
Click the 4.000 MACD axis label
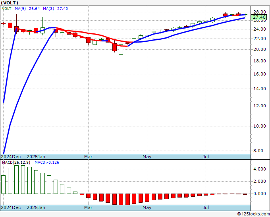(x=260, y=169)
